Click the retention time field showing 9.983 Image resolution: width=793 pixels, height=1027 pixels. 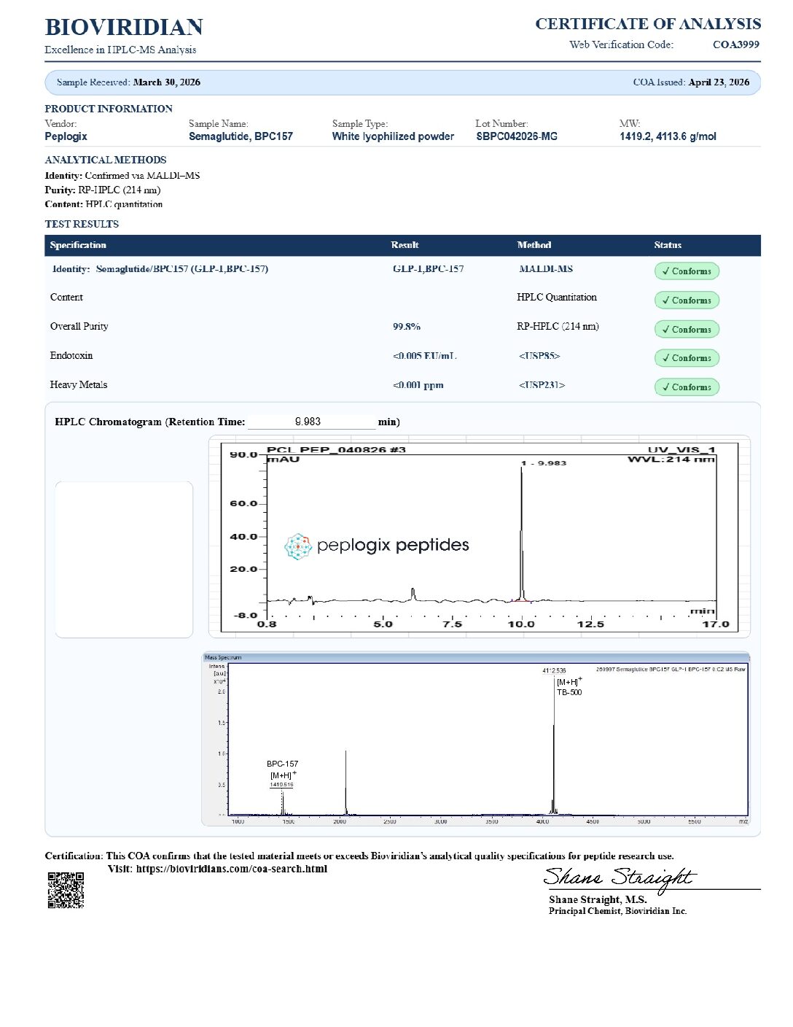point(311,422)
